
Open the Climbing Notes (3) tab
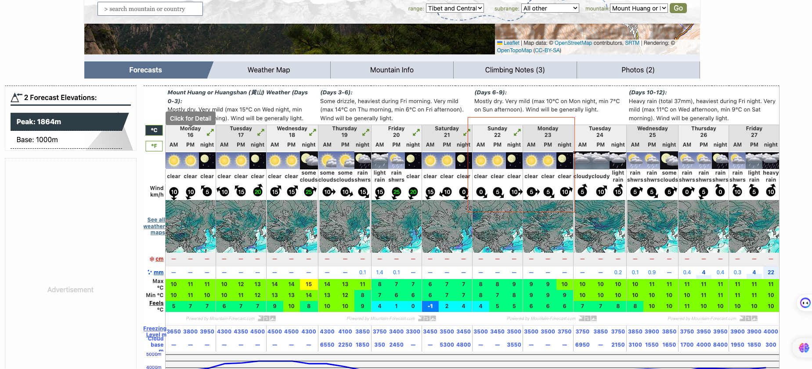(x=515, y=70)
